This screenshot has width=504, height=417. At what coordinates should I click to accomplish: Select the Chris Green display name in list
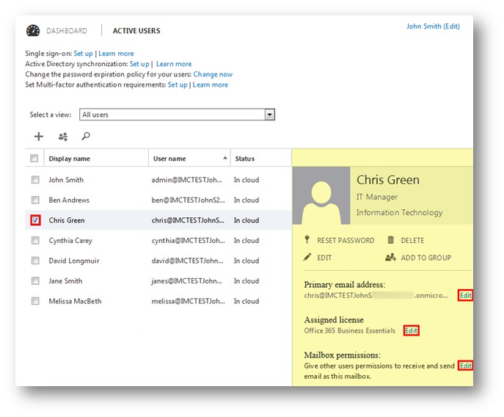(67, 220)
